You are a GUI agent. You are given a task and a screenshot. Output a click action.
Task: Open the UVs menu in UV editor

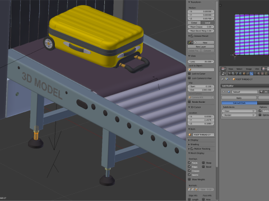257,69
